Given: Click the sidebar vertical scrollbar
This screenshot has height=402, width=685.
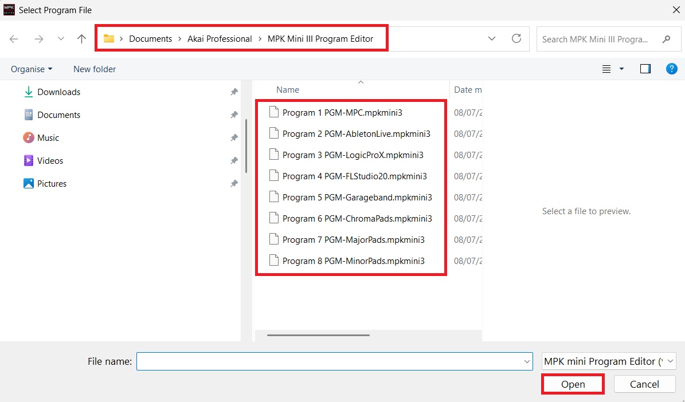Looking at the screenshot, I should (246, 146).
